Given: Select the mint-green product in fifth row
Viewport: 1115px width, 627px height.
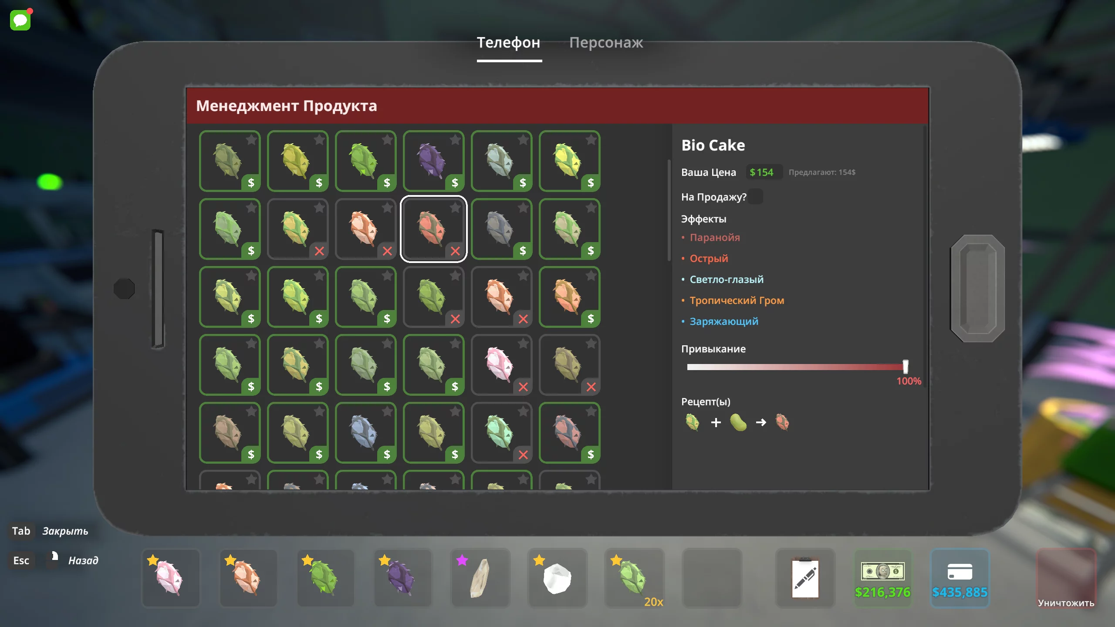Looking at the screenshot, I should [501, 433].
